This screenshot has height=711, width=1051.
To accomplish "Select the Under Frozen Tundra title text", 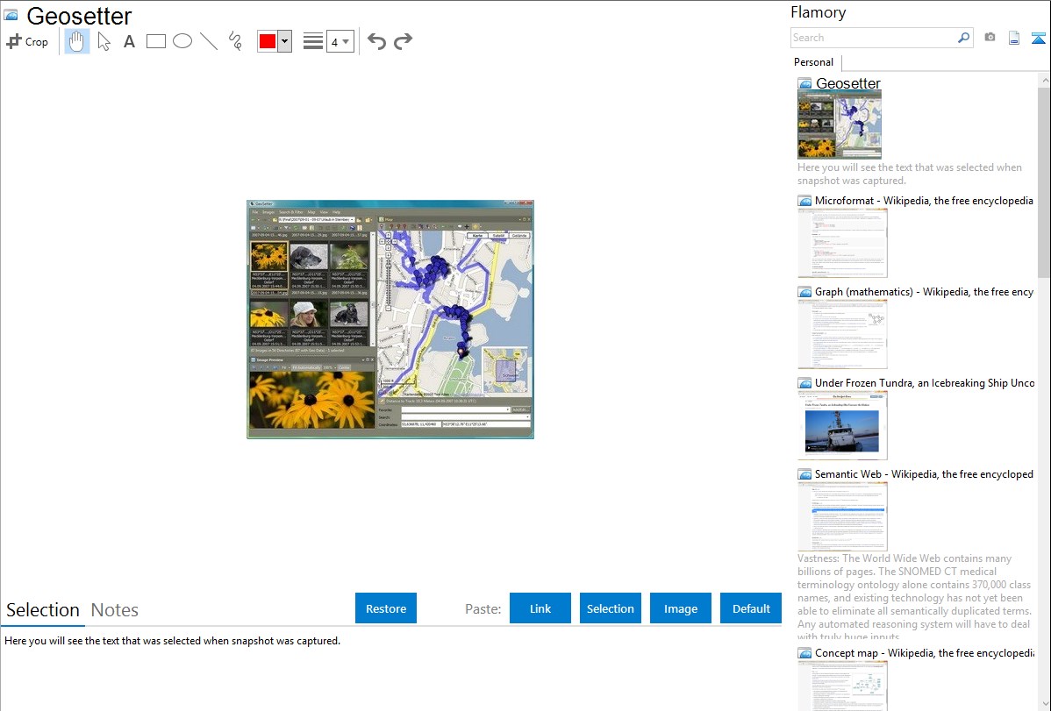I will coord(925,382).
